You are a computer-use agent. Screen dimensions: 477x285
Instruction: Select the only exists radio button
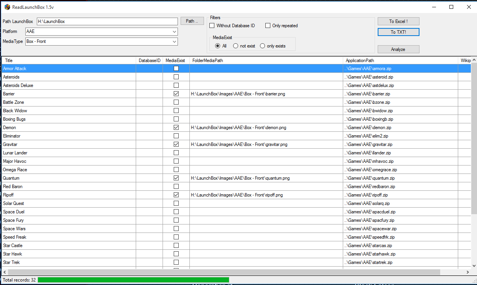pos(262,46)
